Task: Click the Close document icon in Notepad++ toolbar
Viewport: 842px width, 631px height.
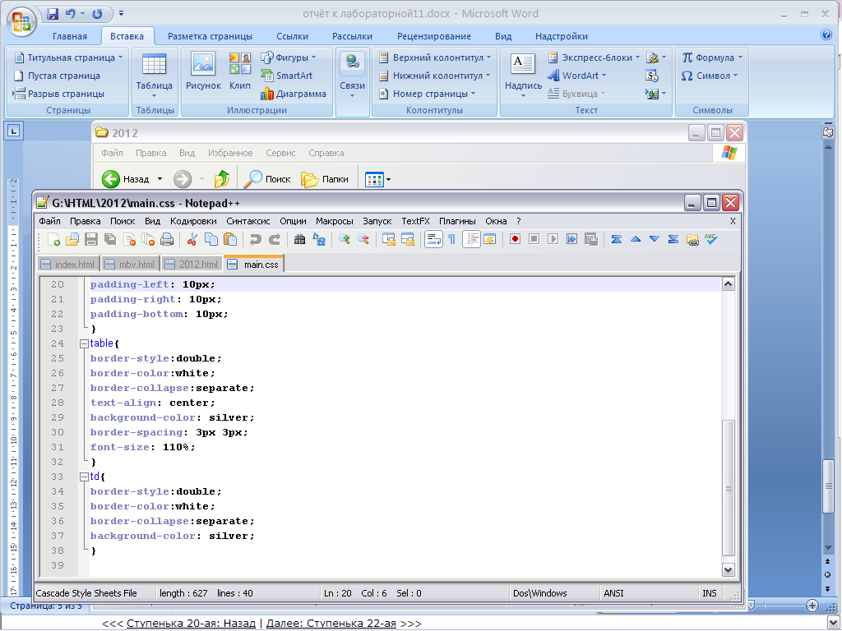Action: pos(129,239)
